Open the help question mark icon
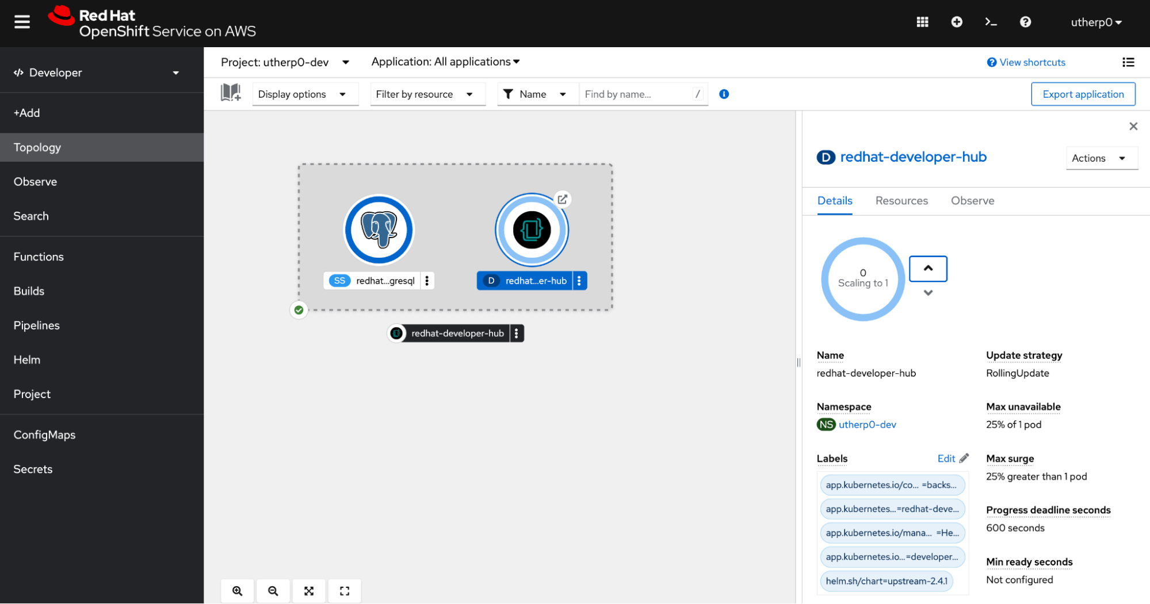 (1025, 22)
